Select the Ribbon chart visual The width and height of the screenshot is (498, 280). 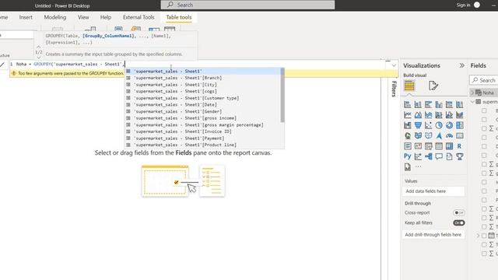[x=460, y=115]
